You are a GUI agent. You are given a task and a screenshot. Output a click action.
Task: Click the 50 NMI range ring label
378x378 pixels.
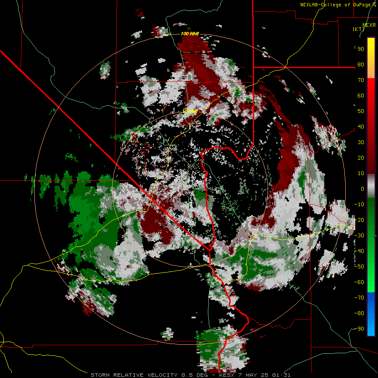tap(190, 111)
